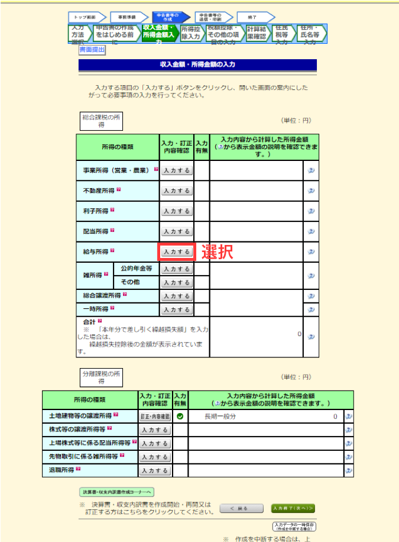Viewport: 399px width, 542px height.
Task: Proceed with 入力終了（次へ） button
Action: click(x=293, y=508)
